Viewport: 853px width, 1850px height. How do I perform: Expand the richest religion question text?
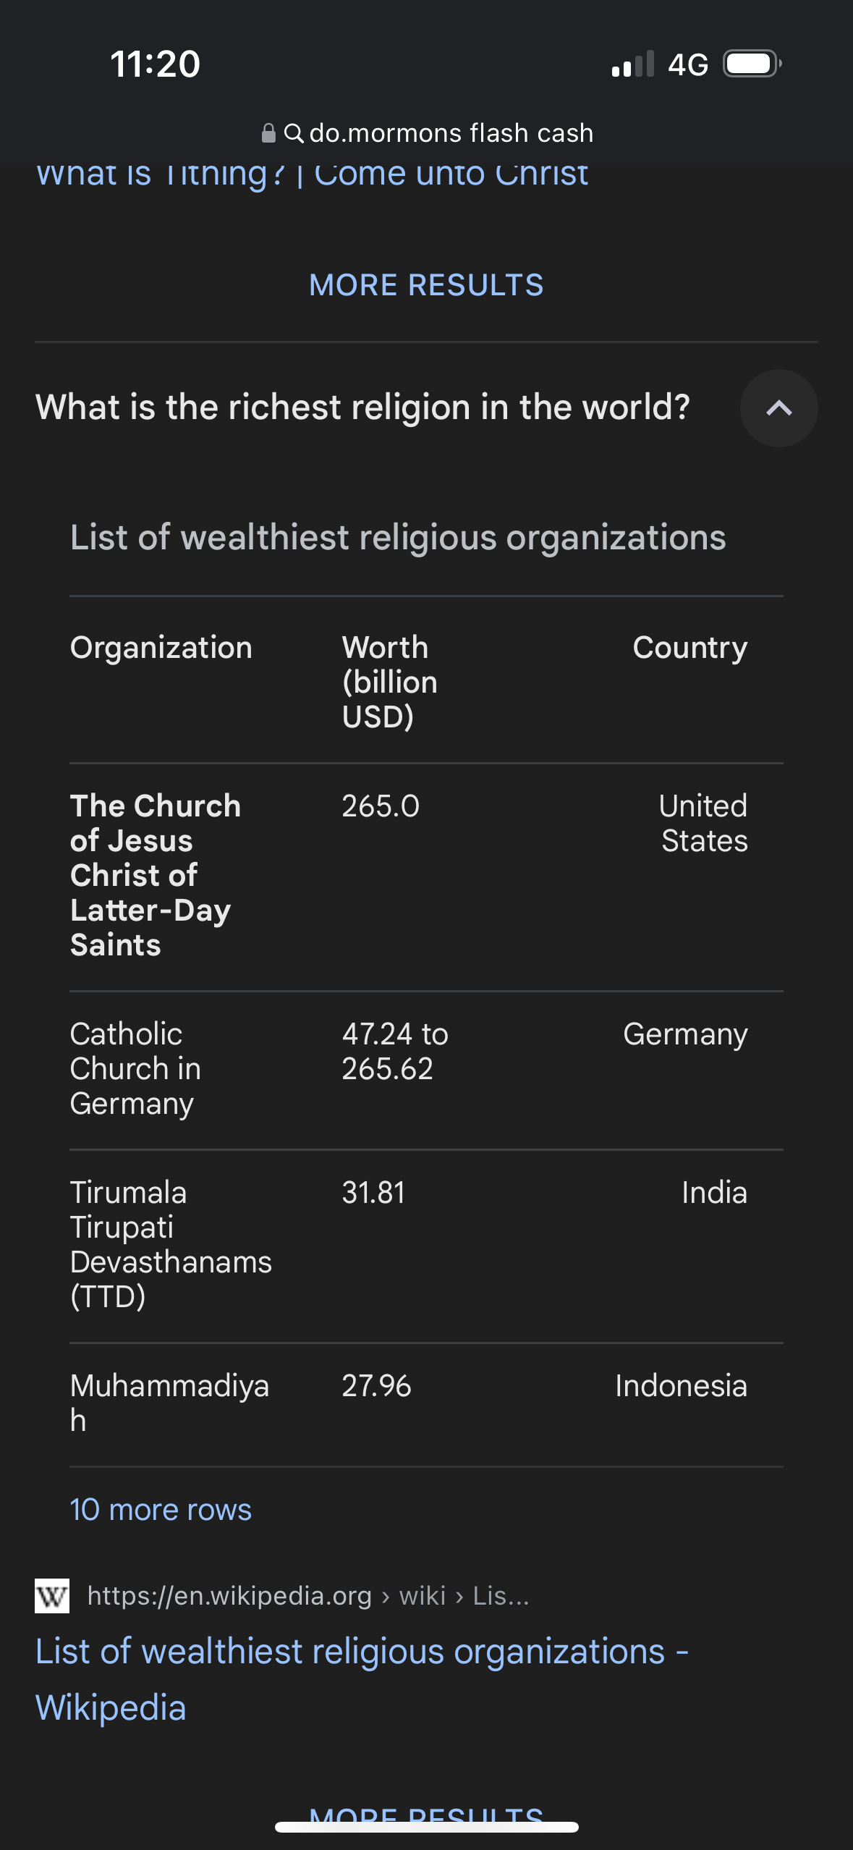[x=362, y=407]
